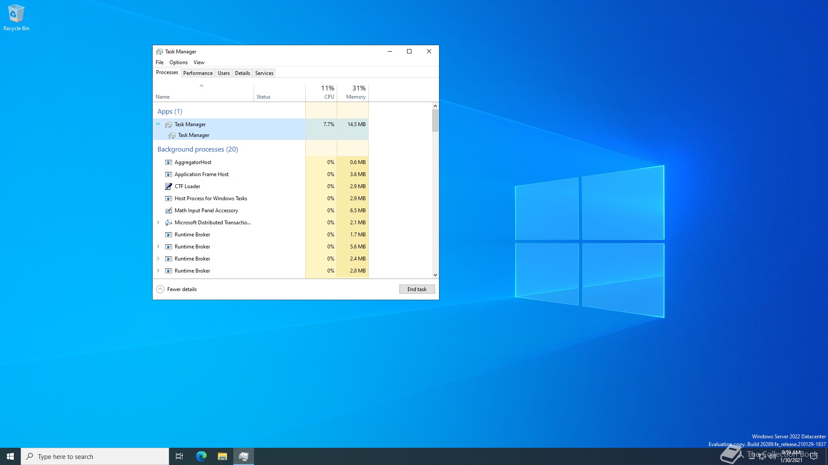Click the AggregatorHost process icon

[x=169, y=162]
